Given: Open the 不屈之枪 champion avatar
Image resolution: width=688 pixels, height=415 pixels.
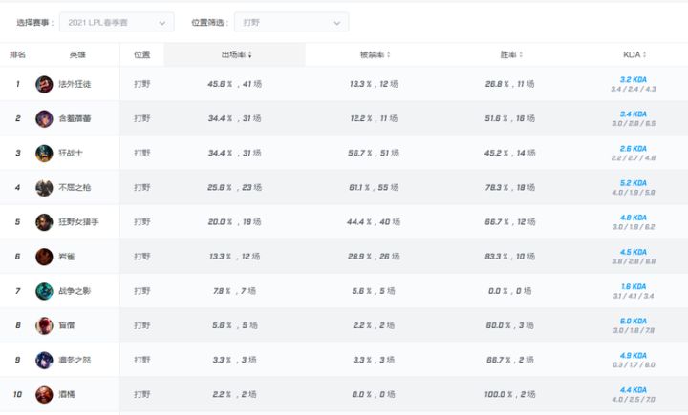Looking at the screenshot, I should point(44,188).
